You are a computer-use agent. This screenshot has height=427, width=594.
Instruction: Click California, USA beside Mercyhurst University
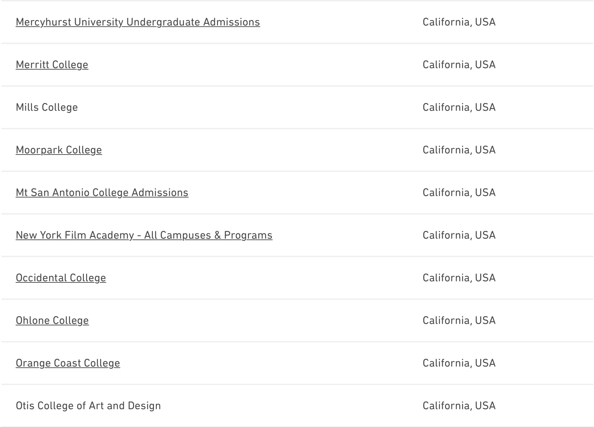459,22
